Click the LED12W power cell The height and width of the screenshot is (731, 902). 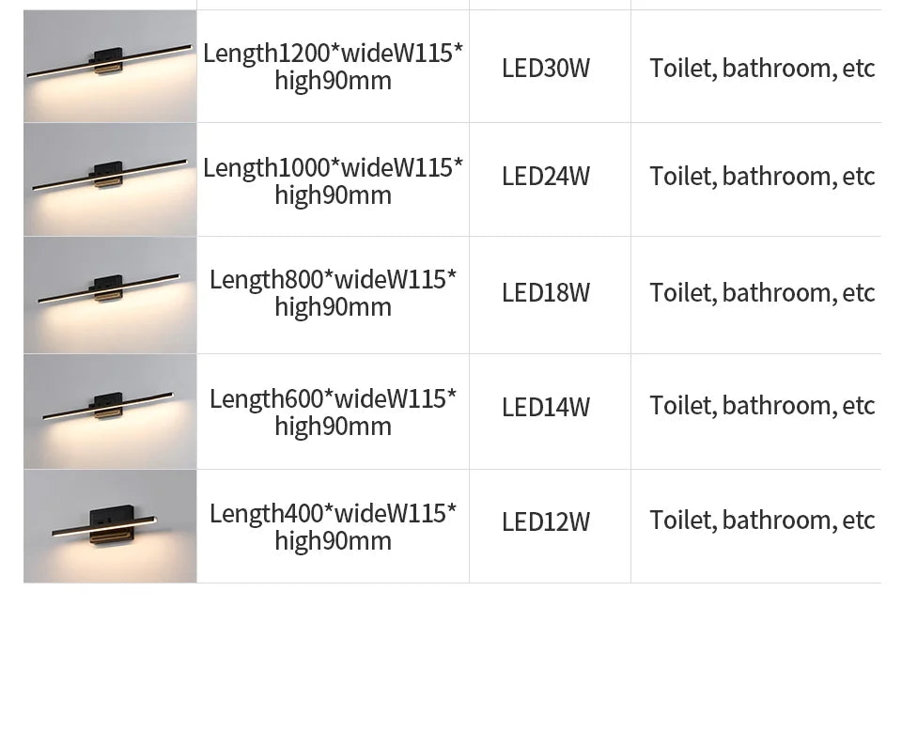(546, 521)
